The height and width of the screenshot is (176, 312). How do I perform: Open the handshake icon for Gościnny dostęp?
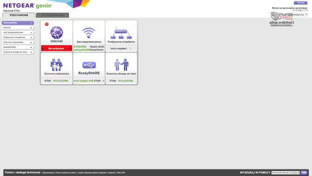pyautogui.click(x=122, y=64)
